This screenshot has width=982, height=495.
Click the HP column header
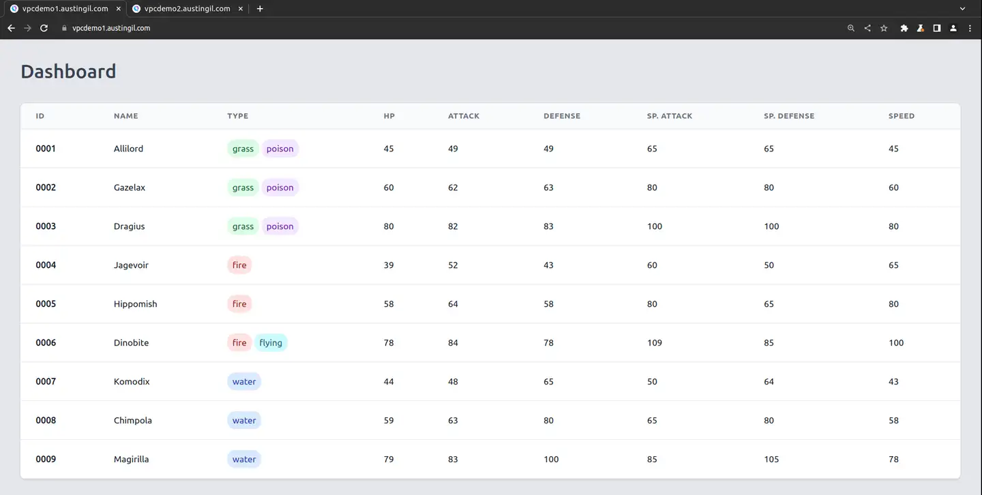click(x=389, y=116)
